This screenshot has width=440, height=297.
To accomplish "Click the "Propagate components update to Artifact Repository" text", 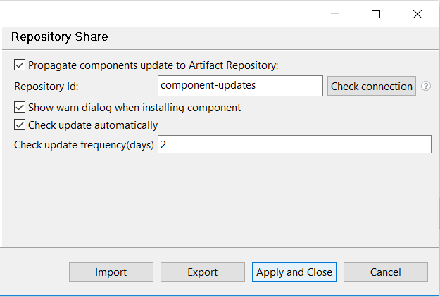I will (x=153, y=65).
